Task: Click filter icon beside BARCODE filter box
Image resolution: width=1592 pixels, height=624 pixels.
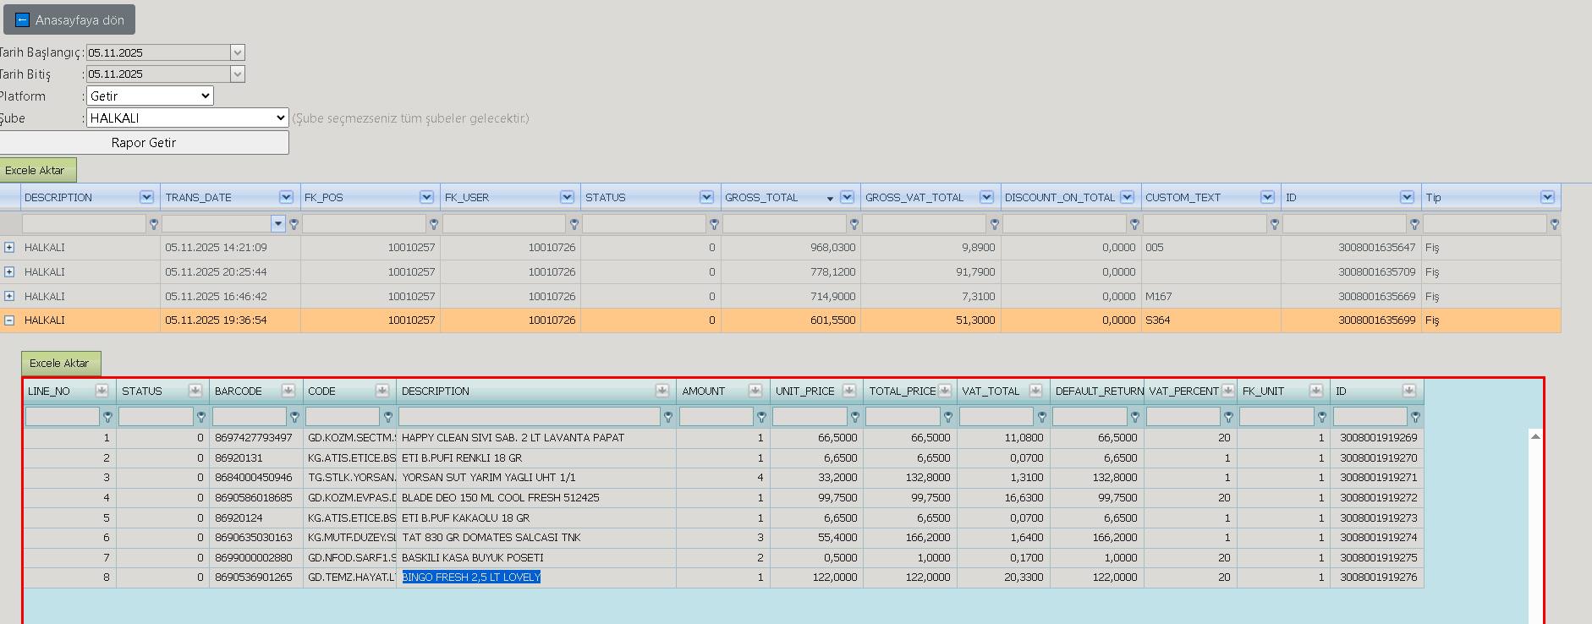Action: point(294,417)
